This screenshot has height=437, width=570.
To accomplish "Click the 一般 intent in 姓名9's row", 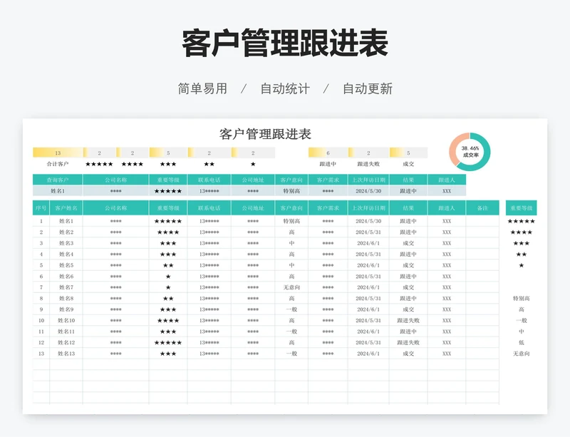I will (x=291, y=309).
